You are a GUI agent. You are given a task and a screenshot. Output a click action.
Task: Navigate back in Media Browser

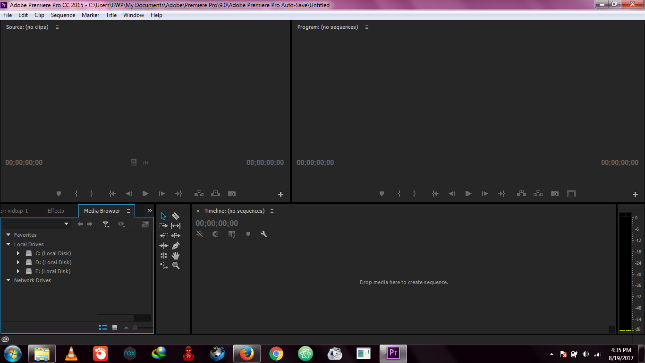80,224
